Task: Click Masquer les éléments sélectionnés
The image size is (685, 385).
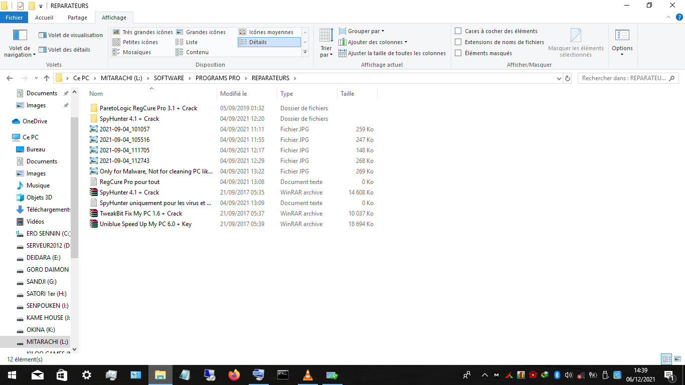Action: point(576,43)
